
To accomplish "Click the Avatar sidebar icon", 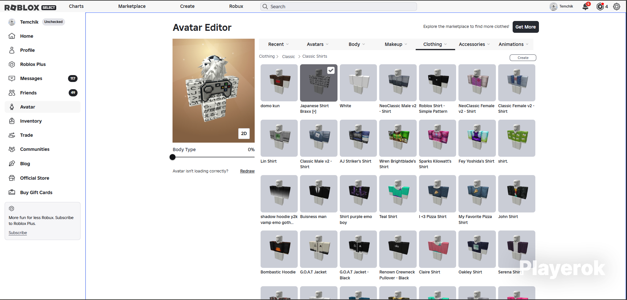I will point(12,107).
